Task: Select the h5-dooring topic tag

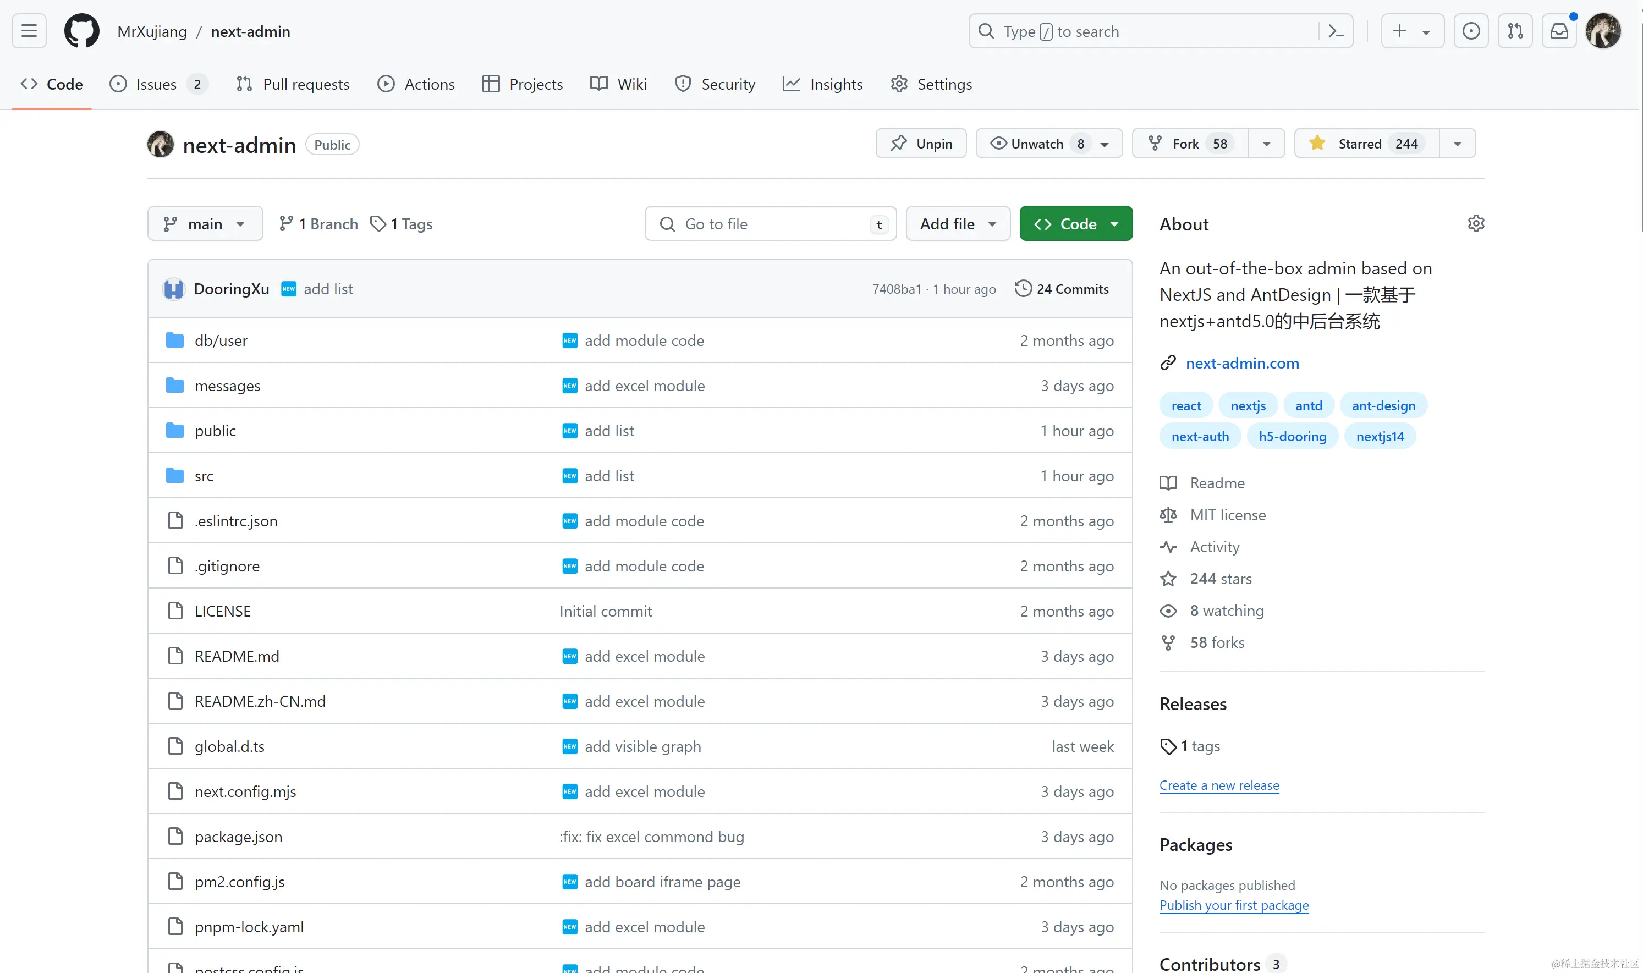Action: (1292, 436)
